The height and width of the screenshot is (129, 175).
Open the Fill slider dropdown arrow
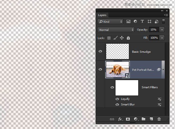(162, 38)
